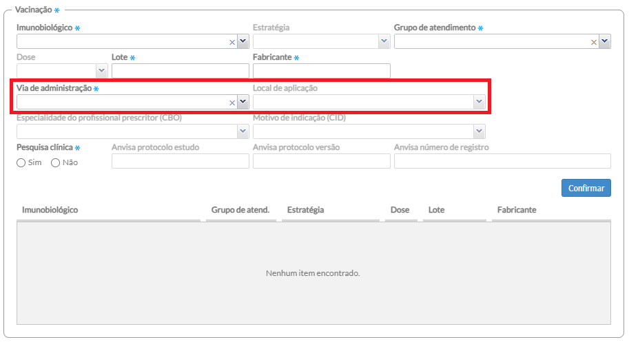Expand the Estratégia dropdown
629x342 pixels.
pos(384,42)
